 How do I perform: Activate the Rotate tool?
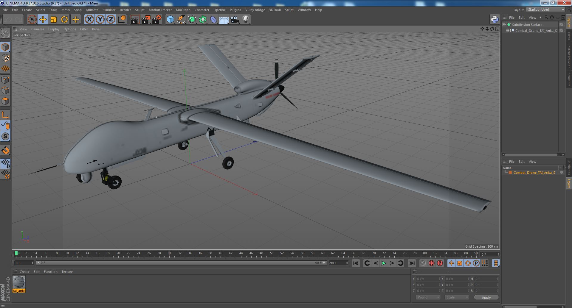pos(64,20)
